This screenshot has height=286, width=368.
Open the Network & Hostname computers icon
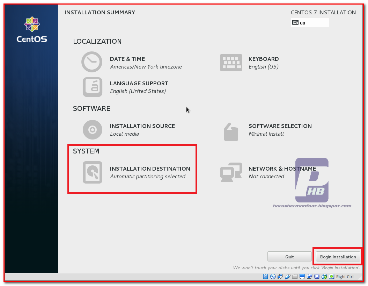point(231,172)
